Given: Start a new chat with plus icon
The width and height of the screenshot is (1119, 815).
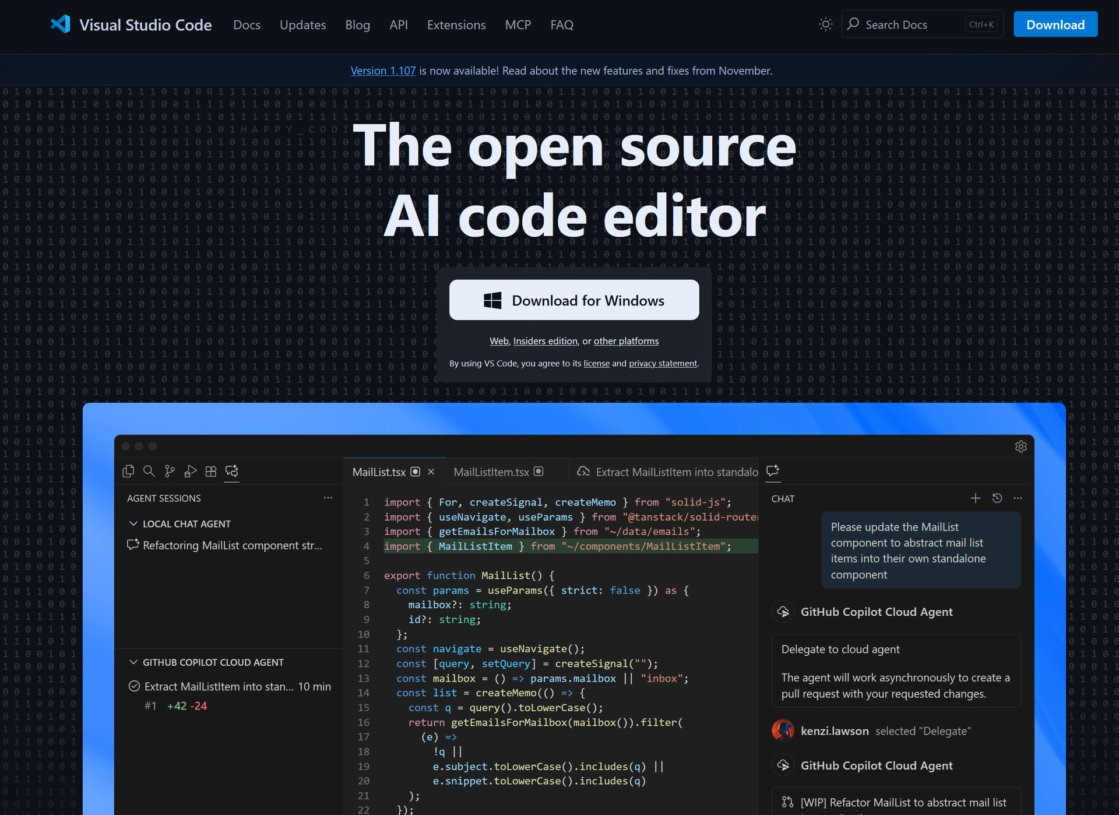Looking at the screenshot, I should point(976,498).
